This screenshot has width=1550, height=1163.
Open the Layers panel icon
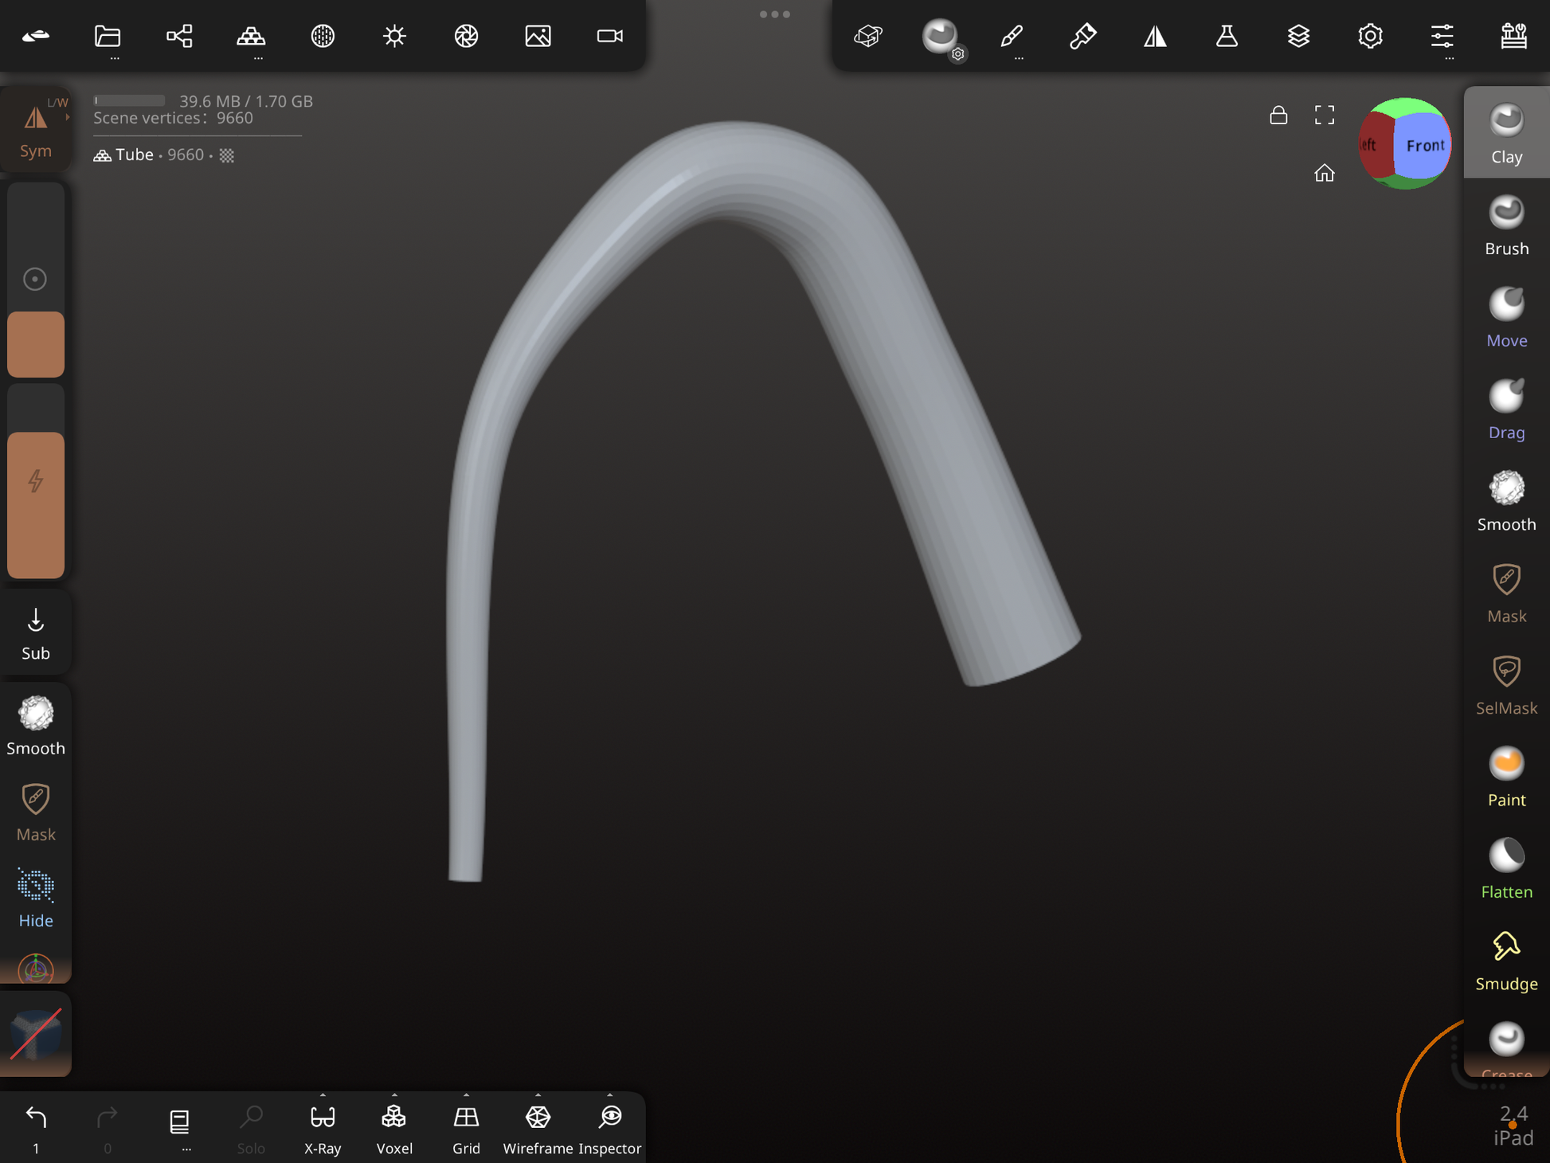[1298, 36]
